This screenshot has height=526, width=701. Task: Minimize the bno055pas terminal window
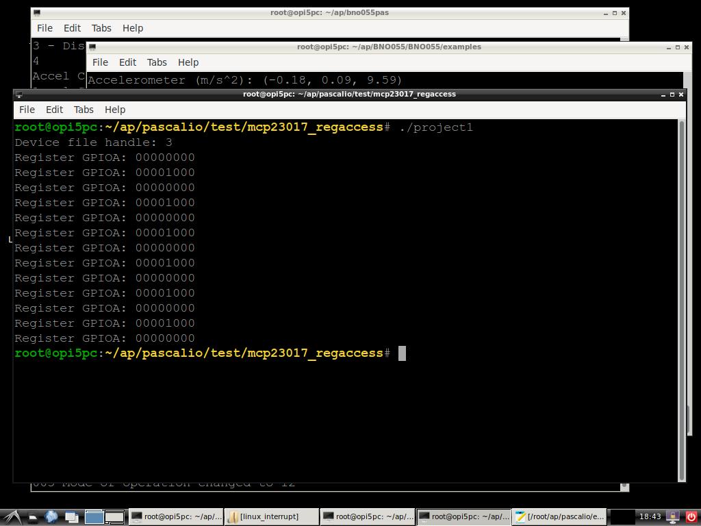click(606, 13)
